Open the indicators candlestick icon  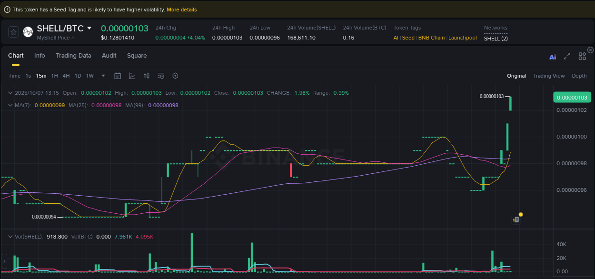(146, 76)
